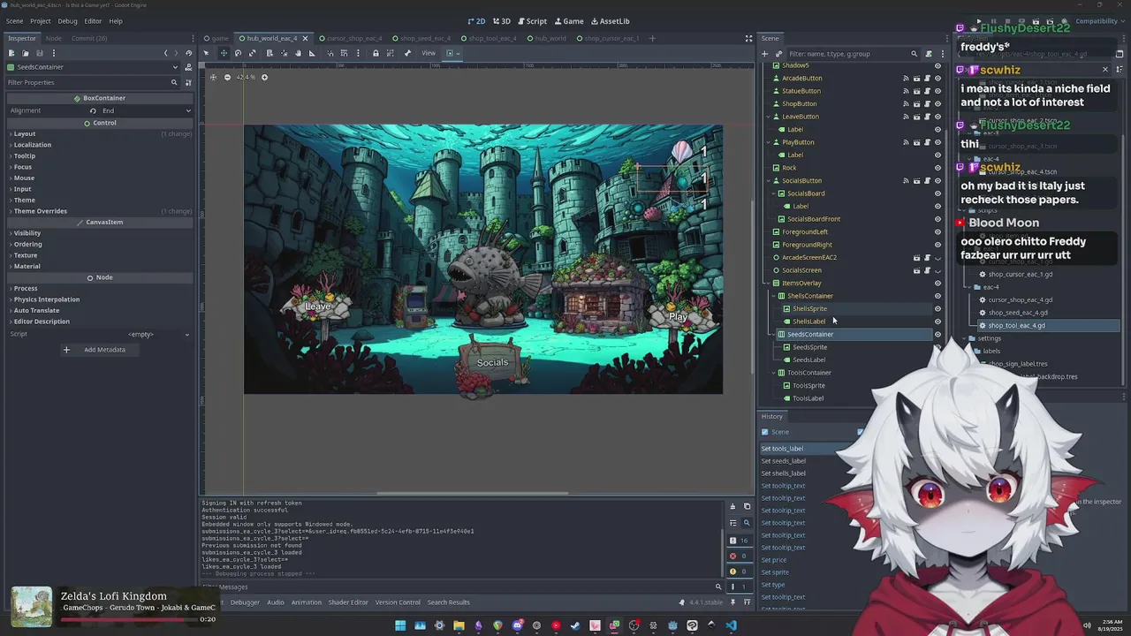The height and width of the screenshot is (636, 1131).
Task: Add new child node plus icon
Action: [764, 54]
